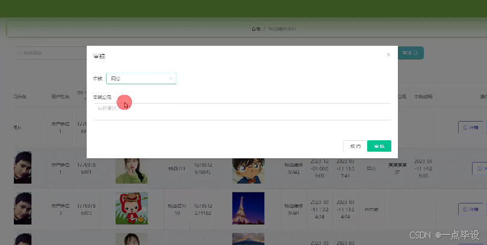Click the girl in green sweater thumbnail
Image resolution: width=487 pixels, height=245 pixels.
pos(132,170)
